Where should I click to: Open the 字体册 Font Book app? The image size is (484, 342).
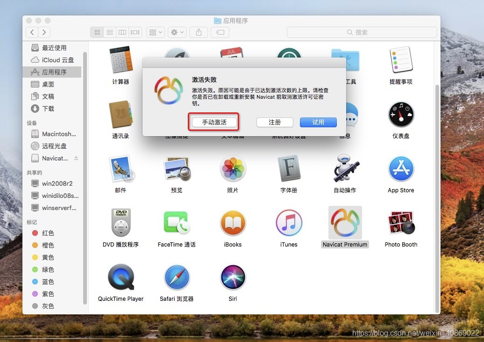click(x=289, y=168)
